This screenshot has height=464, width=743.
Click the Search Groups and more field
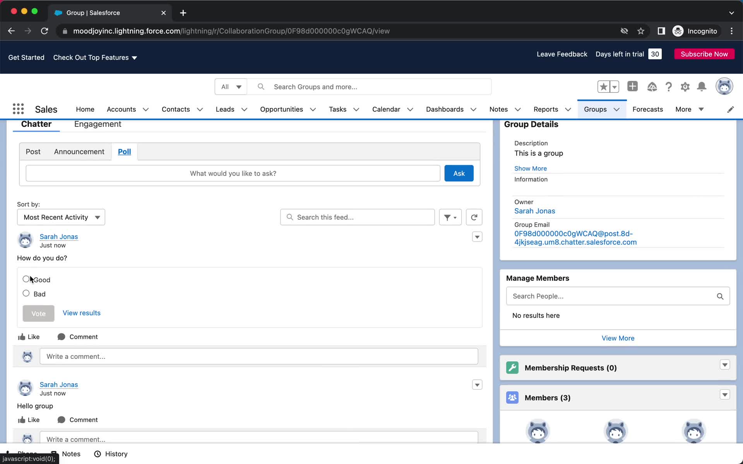pos(369,87)
